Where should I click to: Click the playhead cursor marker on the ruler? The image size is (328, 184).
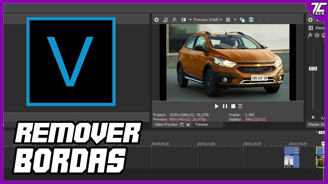pos(323,144)
